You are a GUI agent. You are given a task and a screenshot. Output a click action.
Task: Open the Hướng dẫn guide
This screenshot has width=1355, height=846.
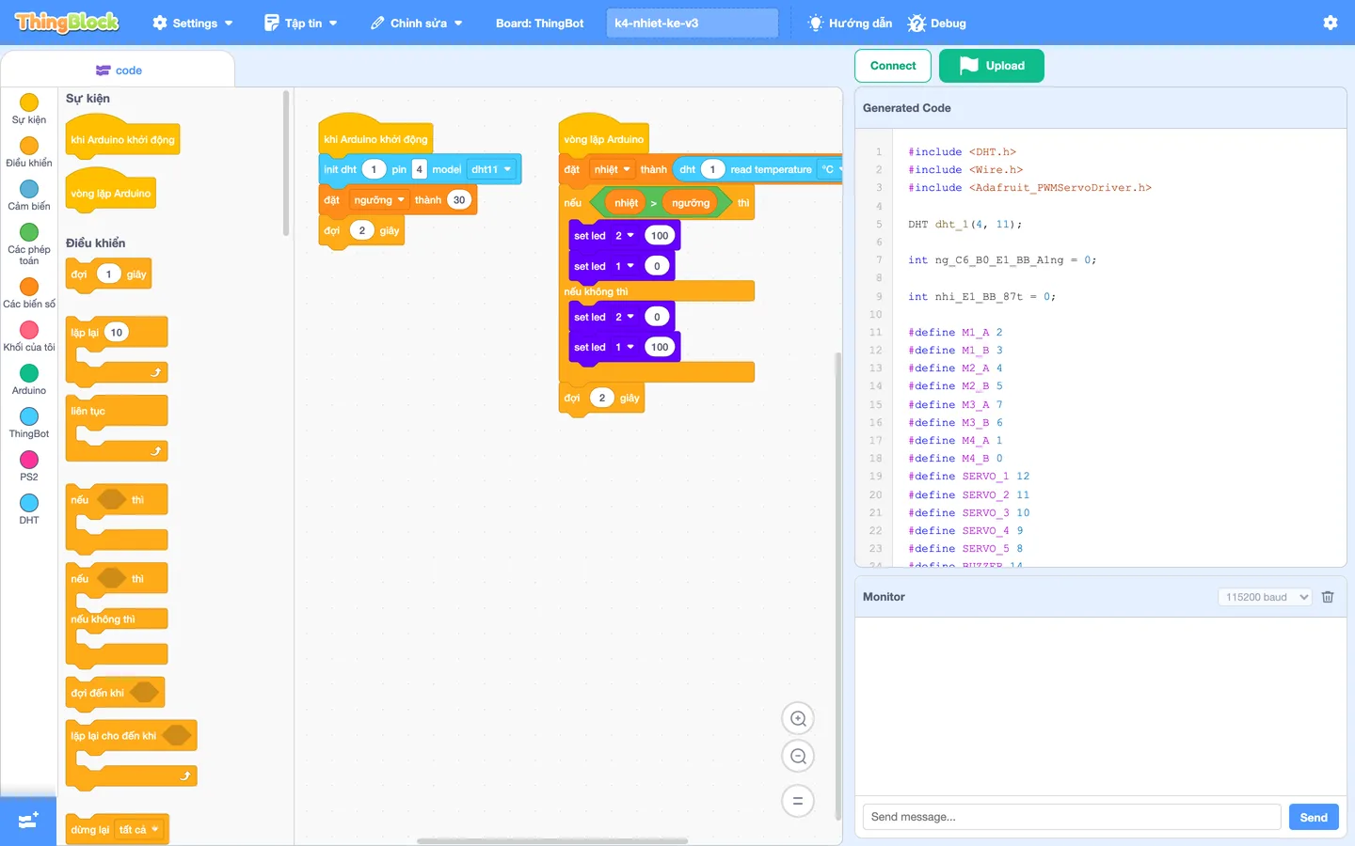point(851,23)
